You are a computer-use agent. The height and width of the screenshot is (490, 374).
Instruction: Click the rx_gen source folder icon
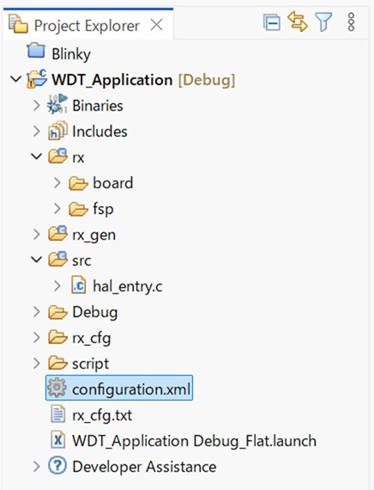pyautogui.click(x=57, y=234)
